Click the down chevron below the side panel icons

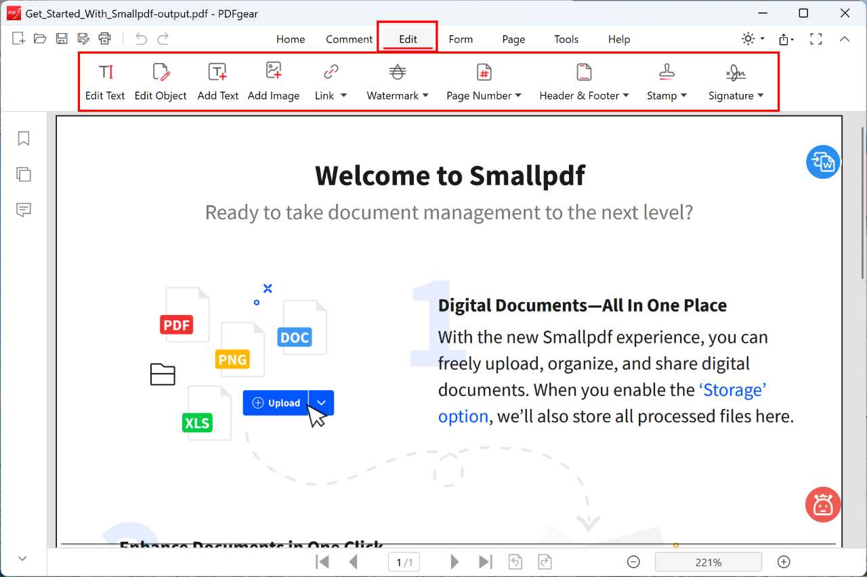[22, 559]
